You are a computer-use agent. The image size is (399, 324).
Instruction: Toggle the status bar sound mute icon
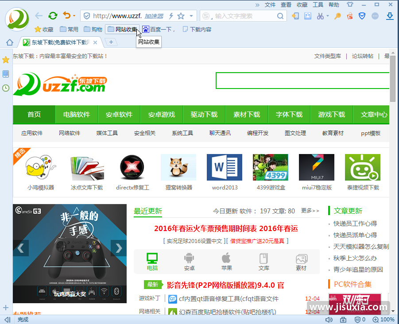329,320
